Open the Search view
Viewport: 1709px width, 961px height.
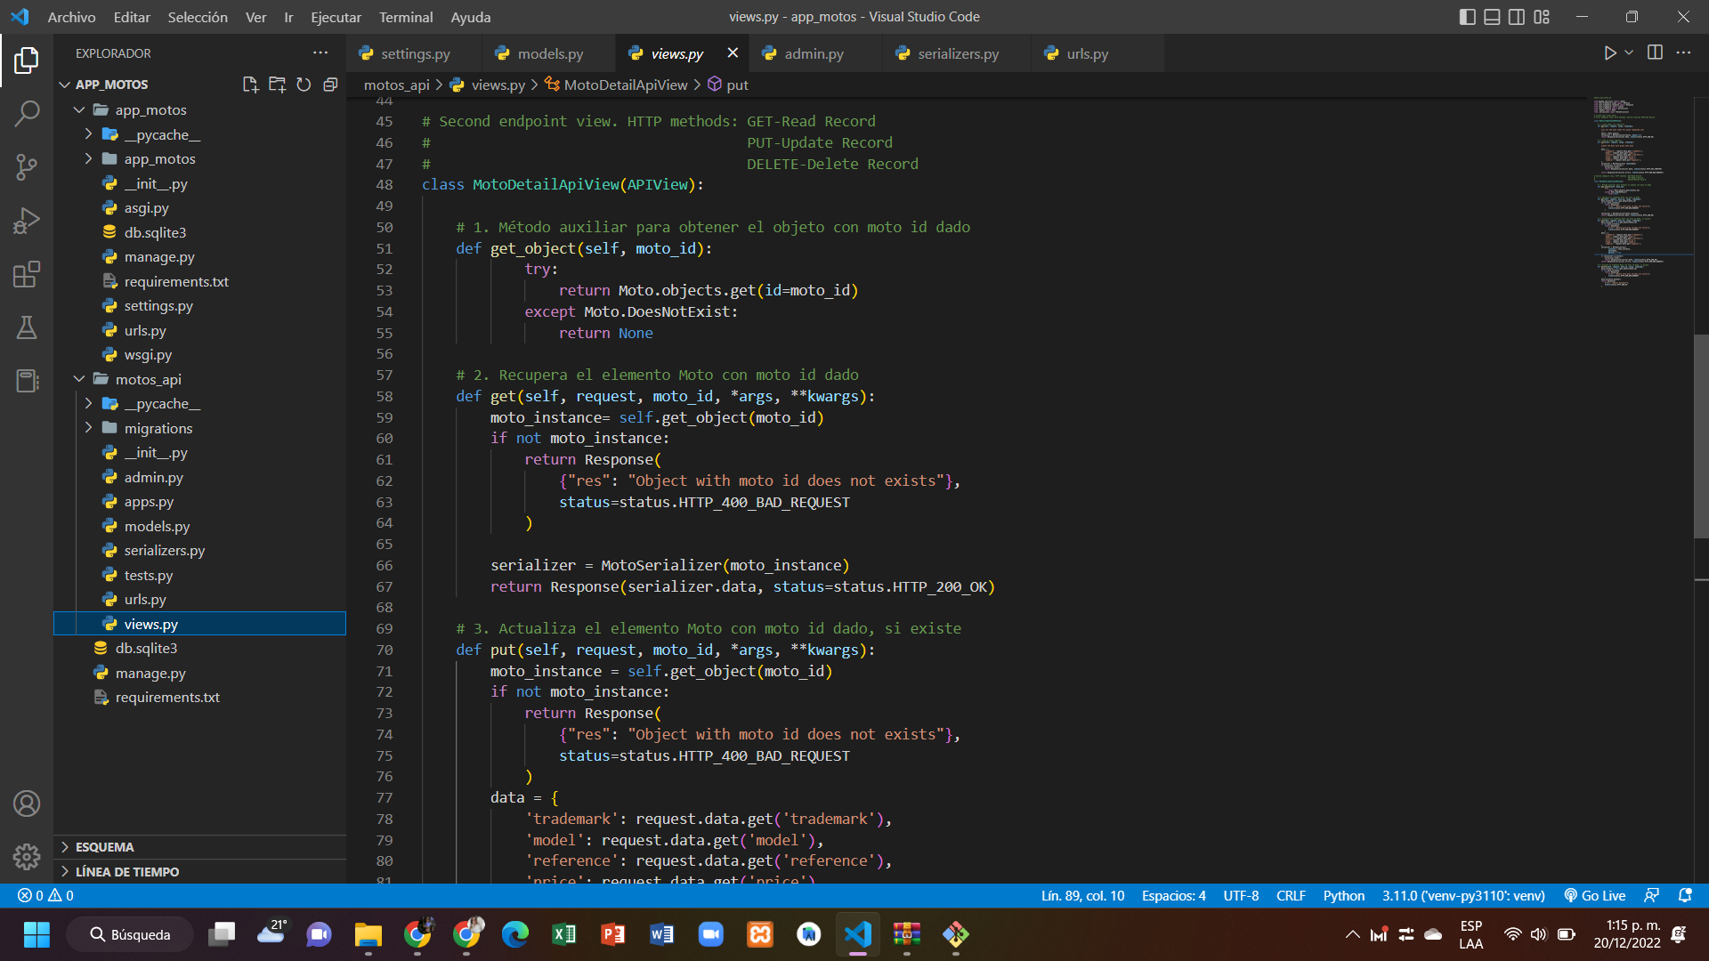pos(27,113)
